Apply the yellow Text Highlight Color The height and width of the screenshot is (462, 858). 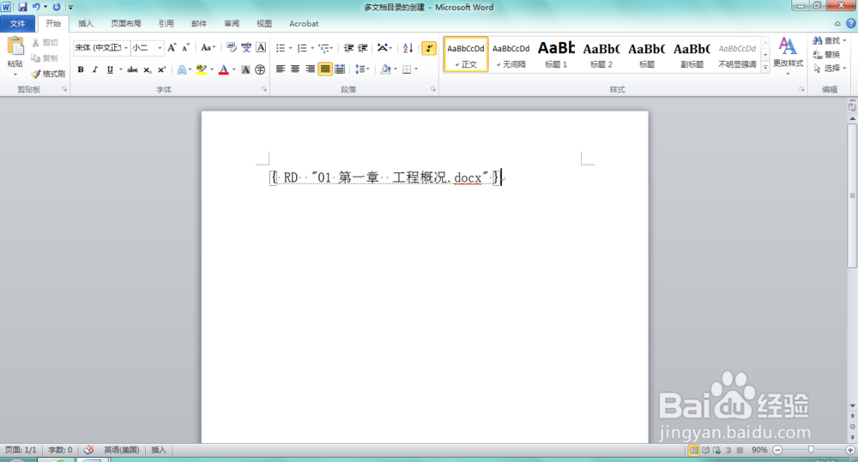click(x=202, y=70)
